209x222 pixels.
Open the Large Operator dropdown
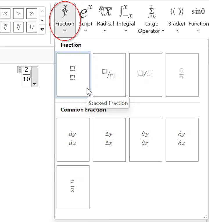point(151,19)
